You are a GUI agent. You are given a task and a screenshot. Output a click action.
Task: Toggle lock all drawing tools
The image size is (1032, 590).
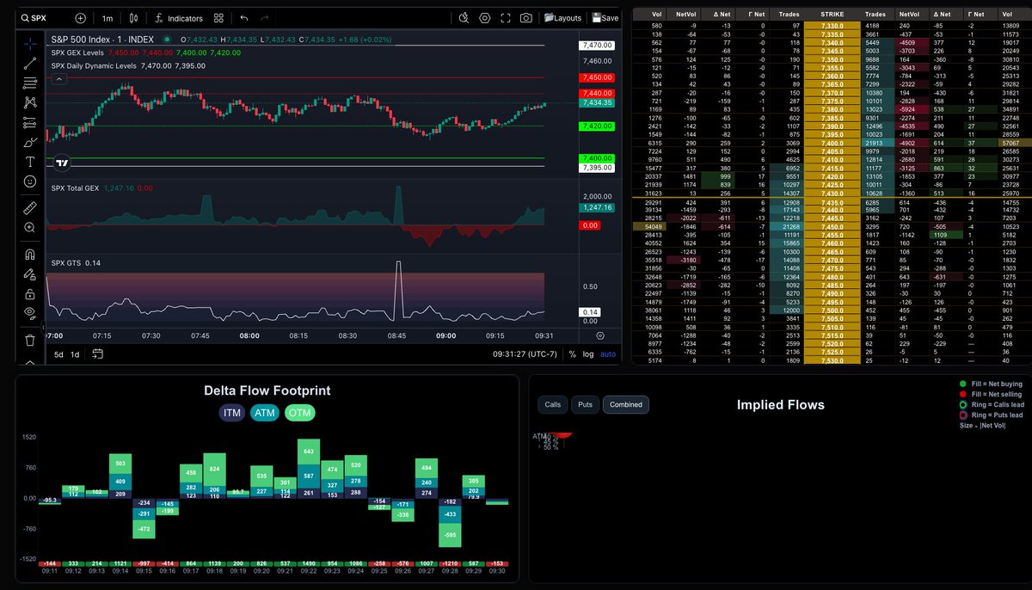(30, 293)
